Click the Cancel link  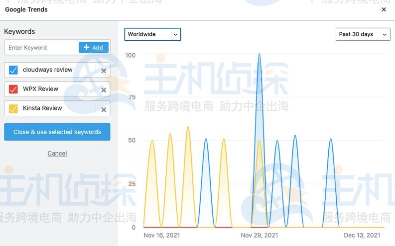[x=57, y=153]
